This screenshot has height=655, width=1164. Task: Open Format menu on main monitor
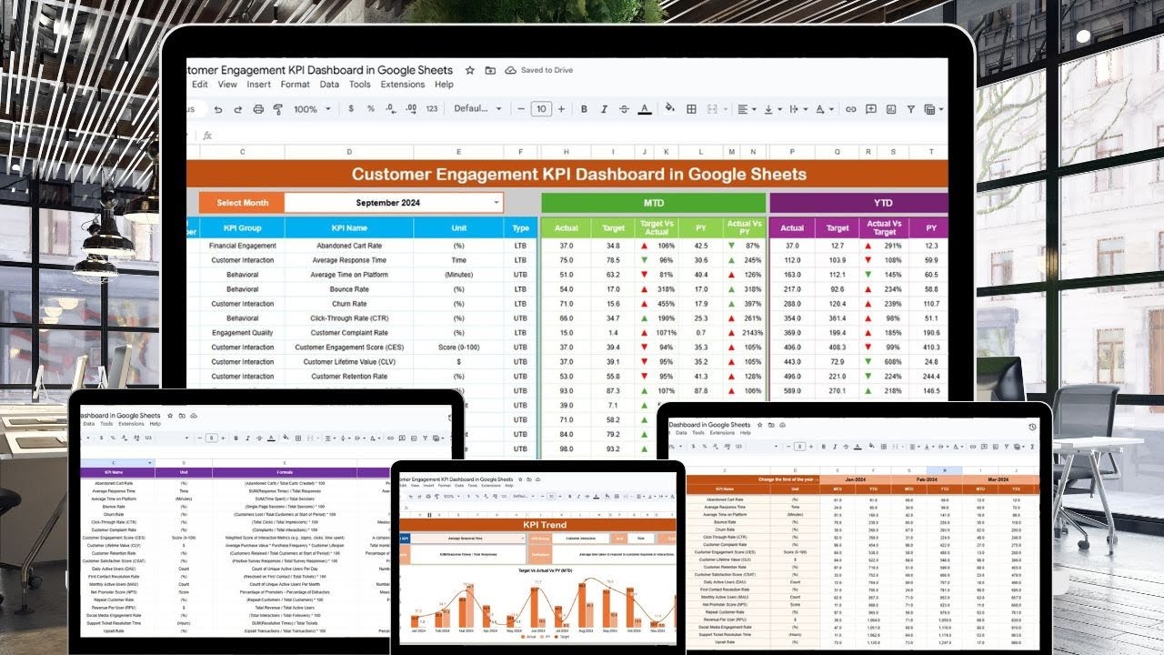pyautogui.click(x=295, y=85)
